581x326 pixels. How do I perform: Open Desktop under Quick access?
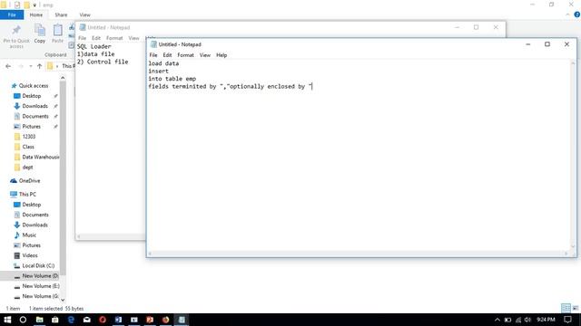(31, 96)
